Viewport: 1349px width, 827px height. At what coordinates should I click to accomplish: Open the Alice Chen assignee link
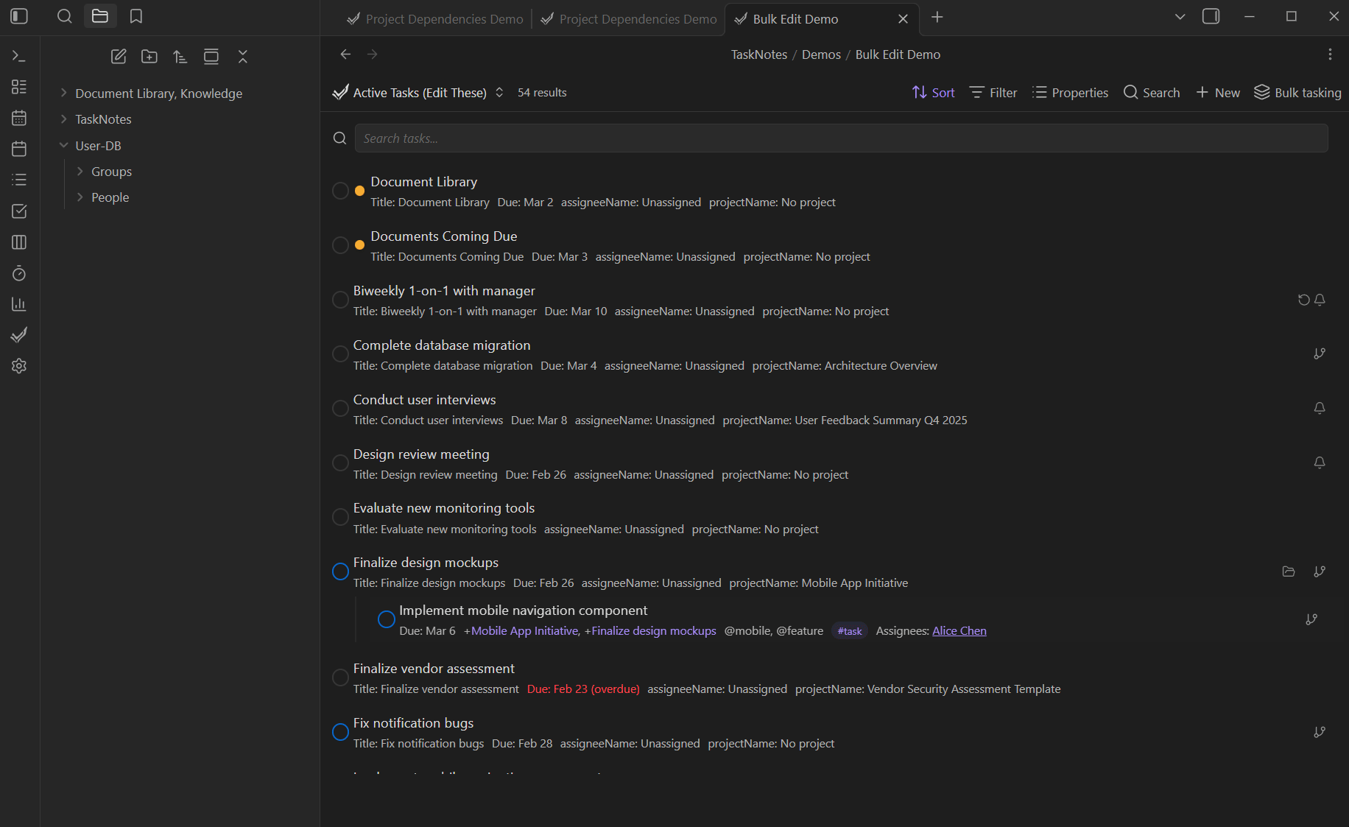[x=959, y=630]
